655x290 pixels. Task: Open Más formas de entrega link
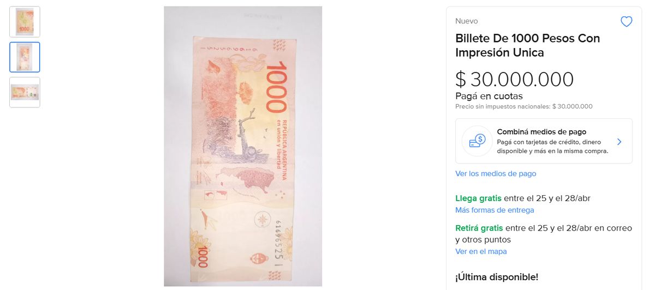(495, 210)
